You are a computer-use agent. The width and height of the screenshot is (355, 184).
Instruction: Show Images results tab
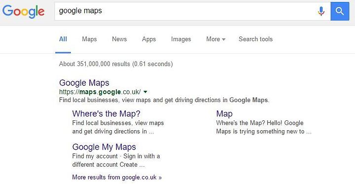pyautogui.click(x=181, y=39)
